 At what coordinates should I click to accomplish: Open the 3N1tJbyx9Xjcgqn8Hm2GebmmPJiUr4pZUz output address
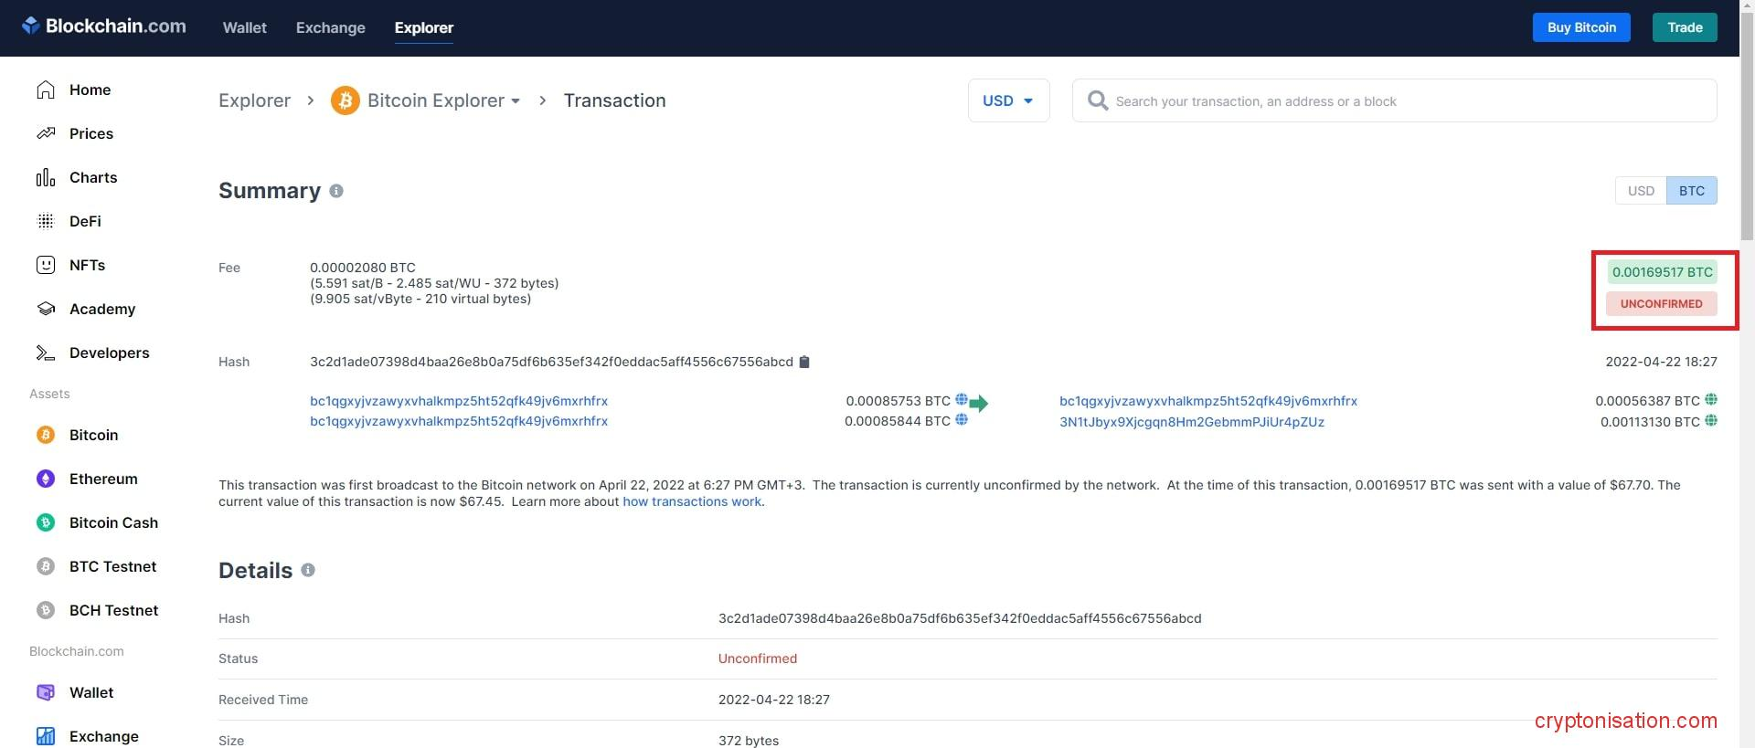coord(1191,422)
